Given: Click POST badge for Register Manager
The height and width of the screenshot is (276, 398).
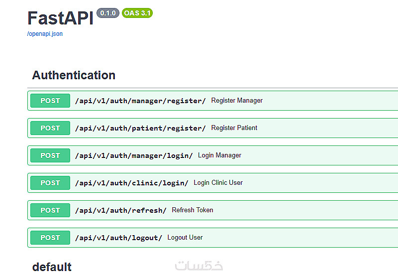Looking at the screenshot, I should pos(50,101).
